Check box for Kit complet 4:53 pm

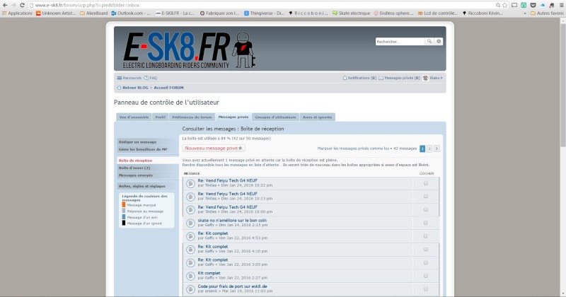click(426, 236)
